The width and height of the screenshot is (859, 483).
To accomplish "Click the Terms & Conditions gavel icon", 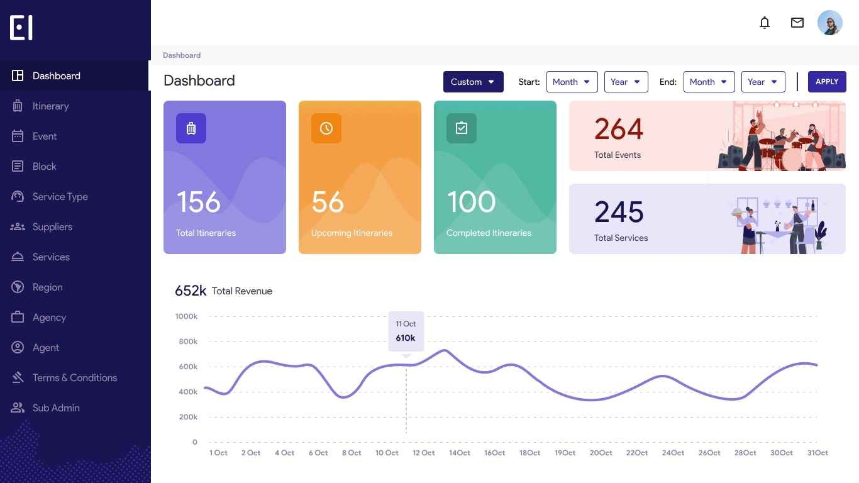I will [18, 377].
